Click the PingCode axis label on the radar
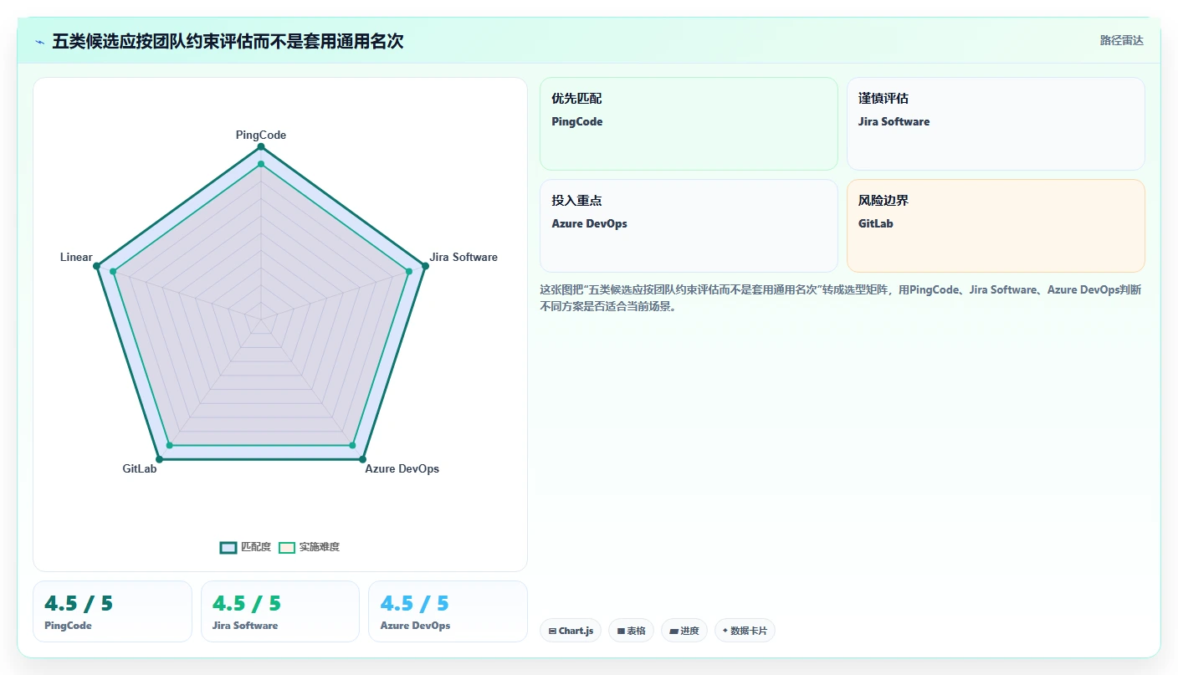 [x=261, y=135]
